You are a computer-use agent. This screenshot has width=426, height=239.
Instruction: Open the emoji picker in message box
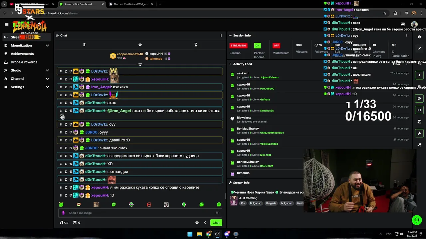(217, 213)
